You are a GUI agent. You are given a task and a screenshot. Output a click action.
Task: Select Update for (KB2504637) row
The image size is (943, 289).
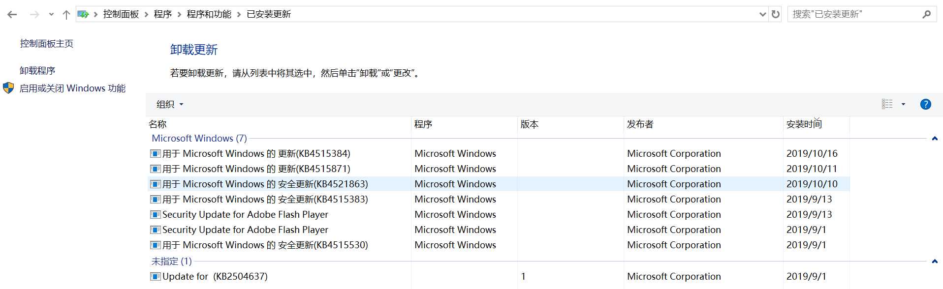click(499, 277)
